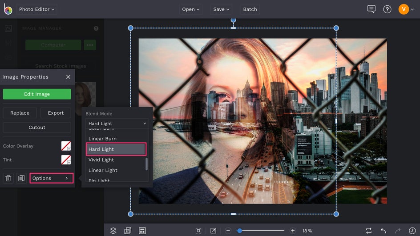
Task: Click the 18% zoom value
Action: pyautogui.click(x=307, y=231)
